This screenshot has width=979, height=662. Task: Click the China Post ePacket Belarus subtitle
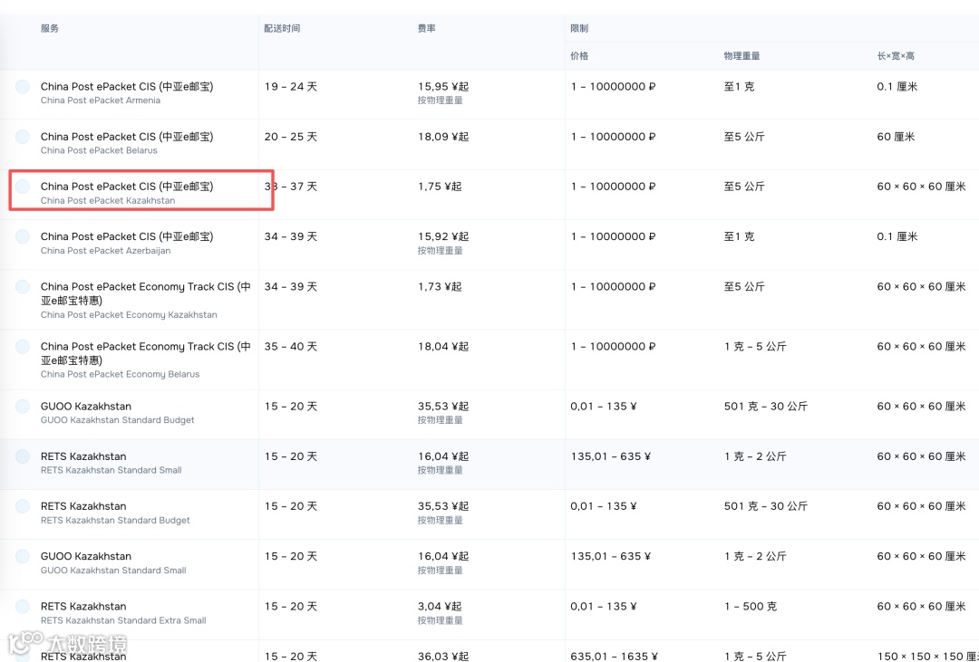[100, 150]
